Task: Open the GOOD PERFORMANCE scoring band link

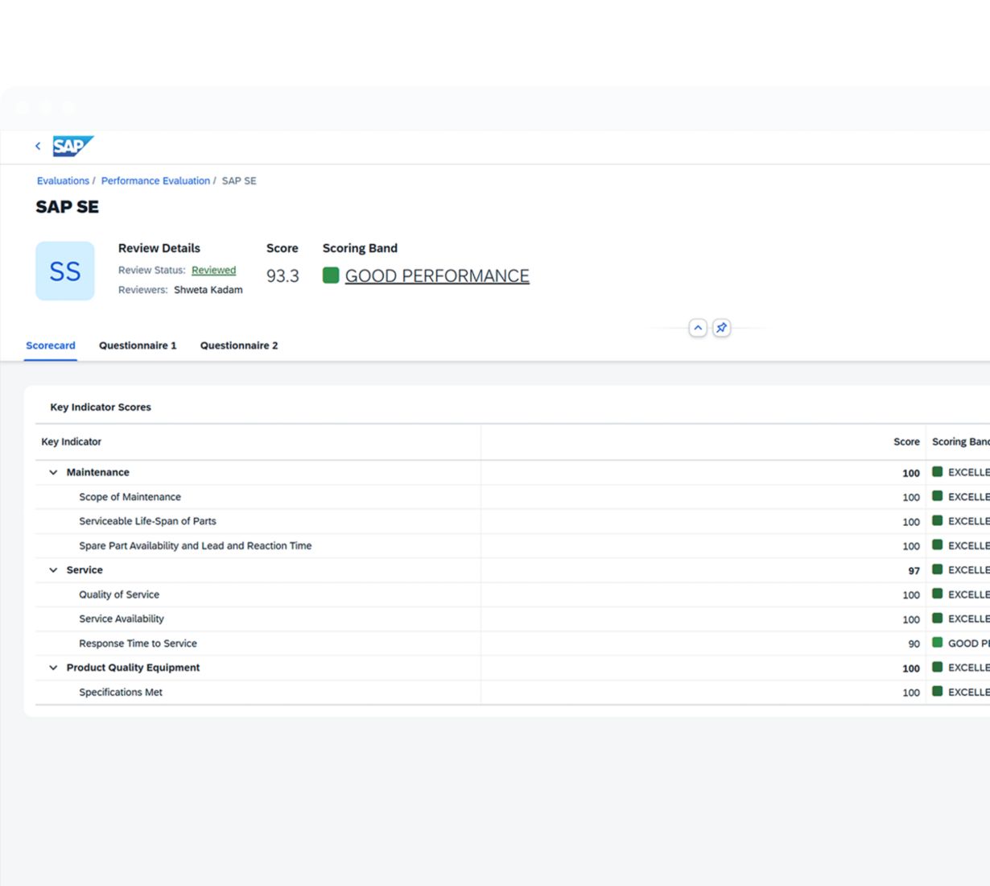Action: [437, 276]
